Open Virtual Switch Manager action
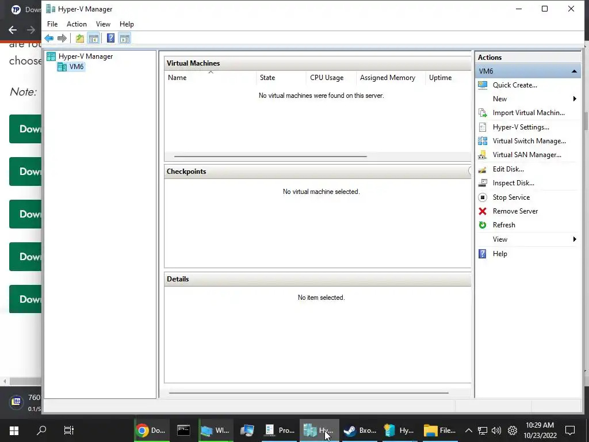 pos(529,141)
